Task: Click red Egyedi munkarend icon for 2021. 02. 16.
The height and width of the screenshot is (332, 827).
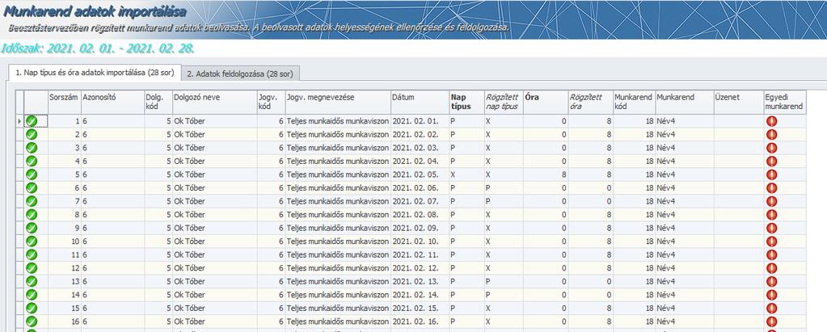Action: pyautogui.click(x=771, y=321)
